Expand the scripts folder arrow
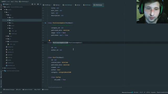Screen dimensions: 168x94 5,10
